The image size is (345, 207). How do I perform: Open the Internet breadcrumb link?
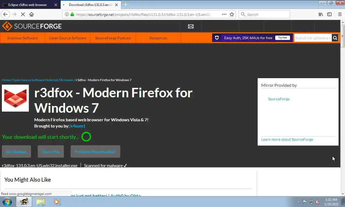[x=53, y=80]
